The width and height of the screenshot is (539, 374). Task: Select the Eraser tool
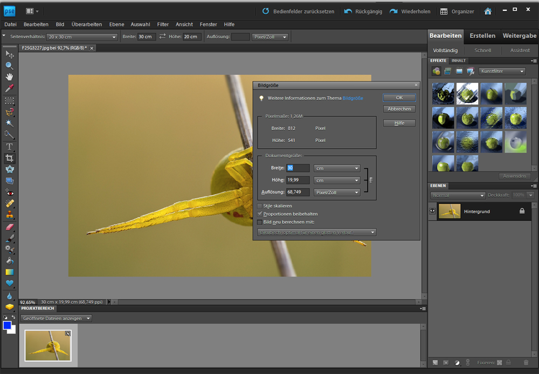coord(10,227)
